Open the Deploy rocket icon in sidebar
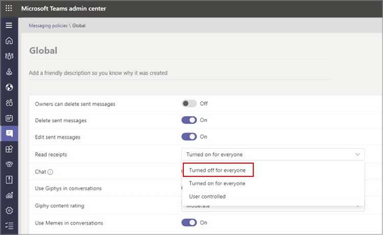 (x=9, y=72)
